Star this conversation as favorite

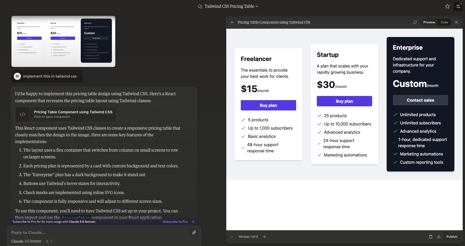tap(447, 6)
